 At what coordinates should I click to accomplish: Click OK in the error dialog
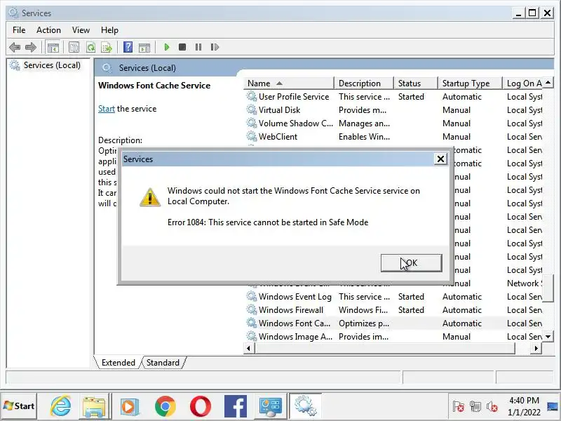click(x=412, y=263)
